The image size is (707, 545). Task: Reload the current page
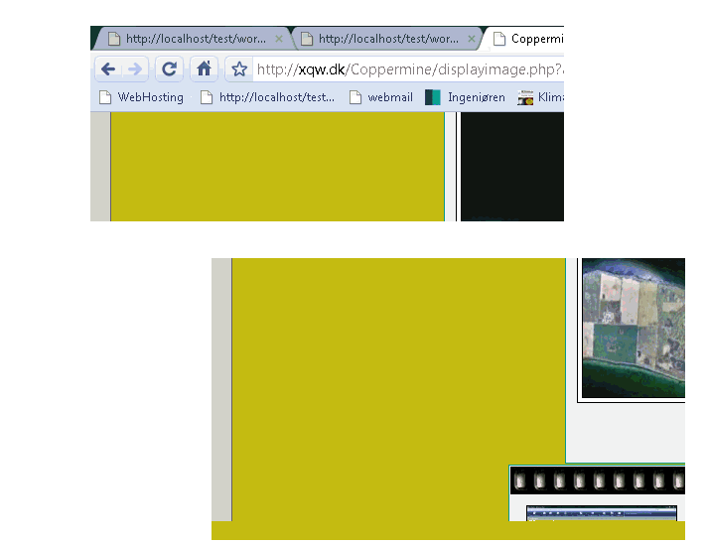click(x=170, y=69)
